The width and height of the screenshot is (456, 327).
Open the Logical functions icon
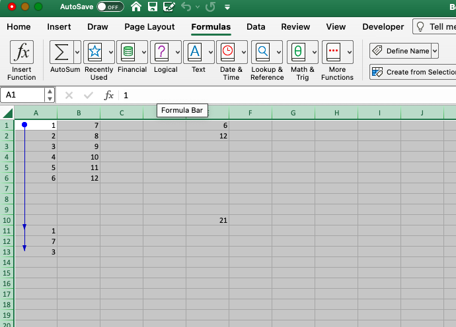click(162, 52)
